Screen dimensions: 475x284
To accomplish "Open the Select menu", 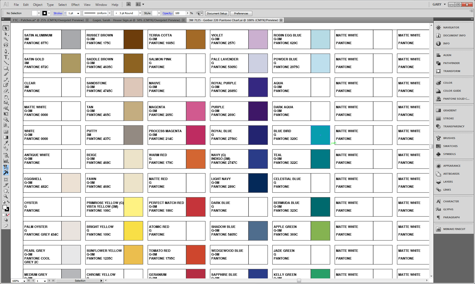I will click(62, 5).
